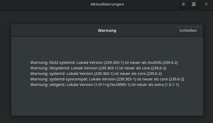Click the green download arrow icon

tap(206, 4)
